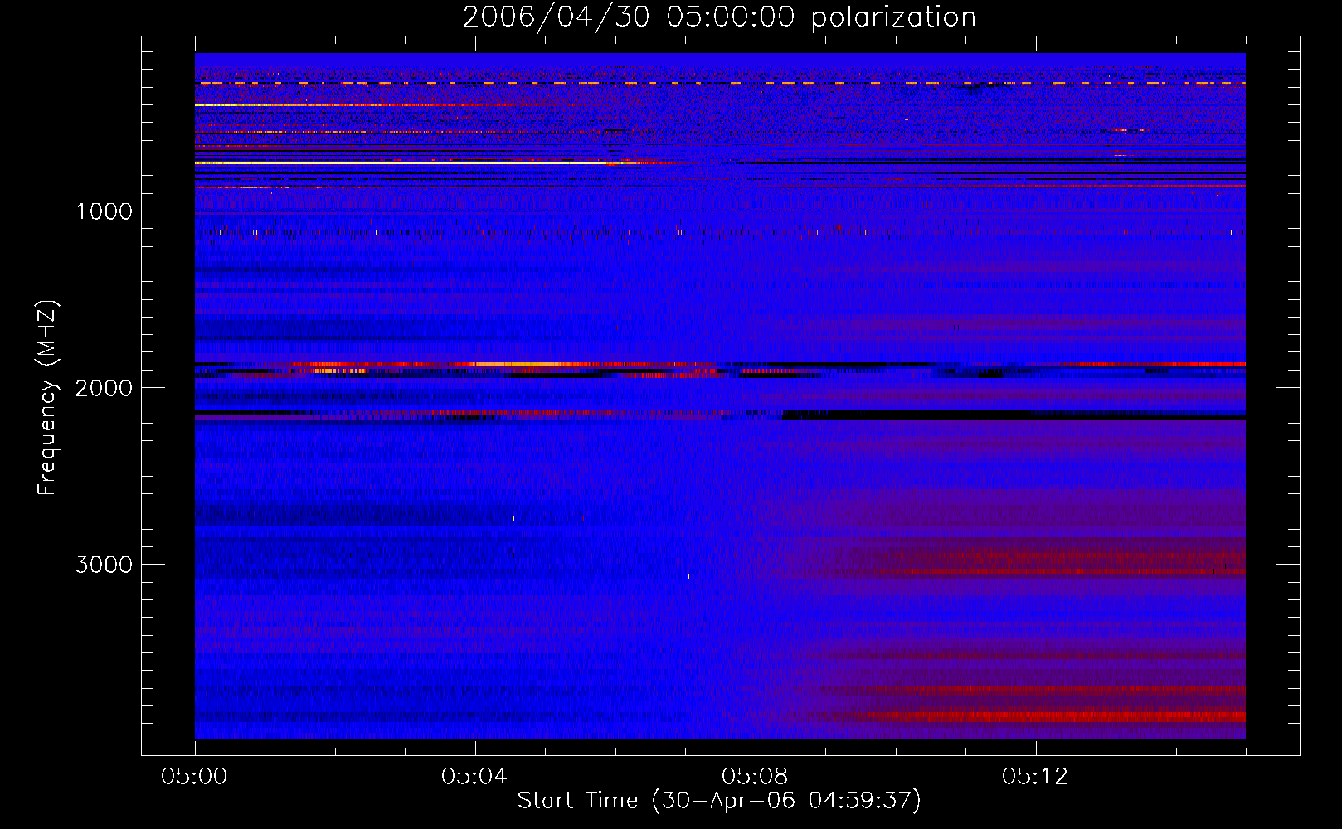Click the 05:08 time tick label
The image size is (1342, 829).
click(755, 777)
